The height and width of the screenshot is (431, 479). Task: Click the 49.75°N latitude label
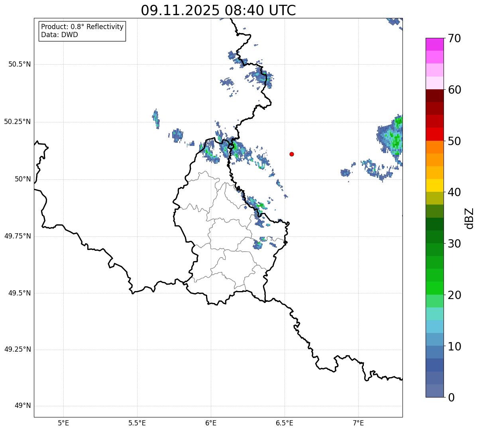pos(17,236)
